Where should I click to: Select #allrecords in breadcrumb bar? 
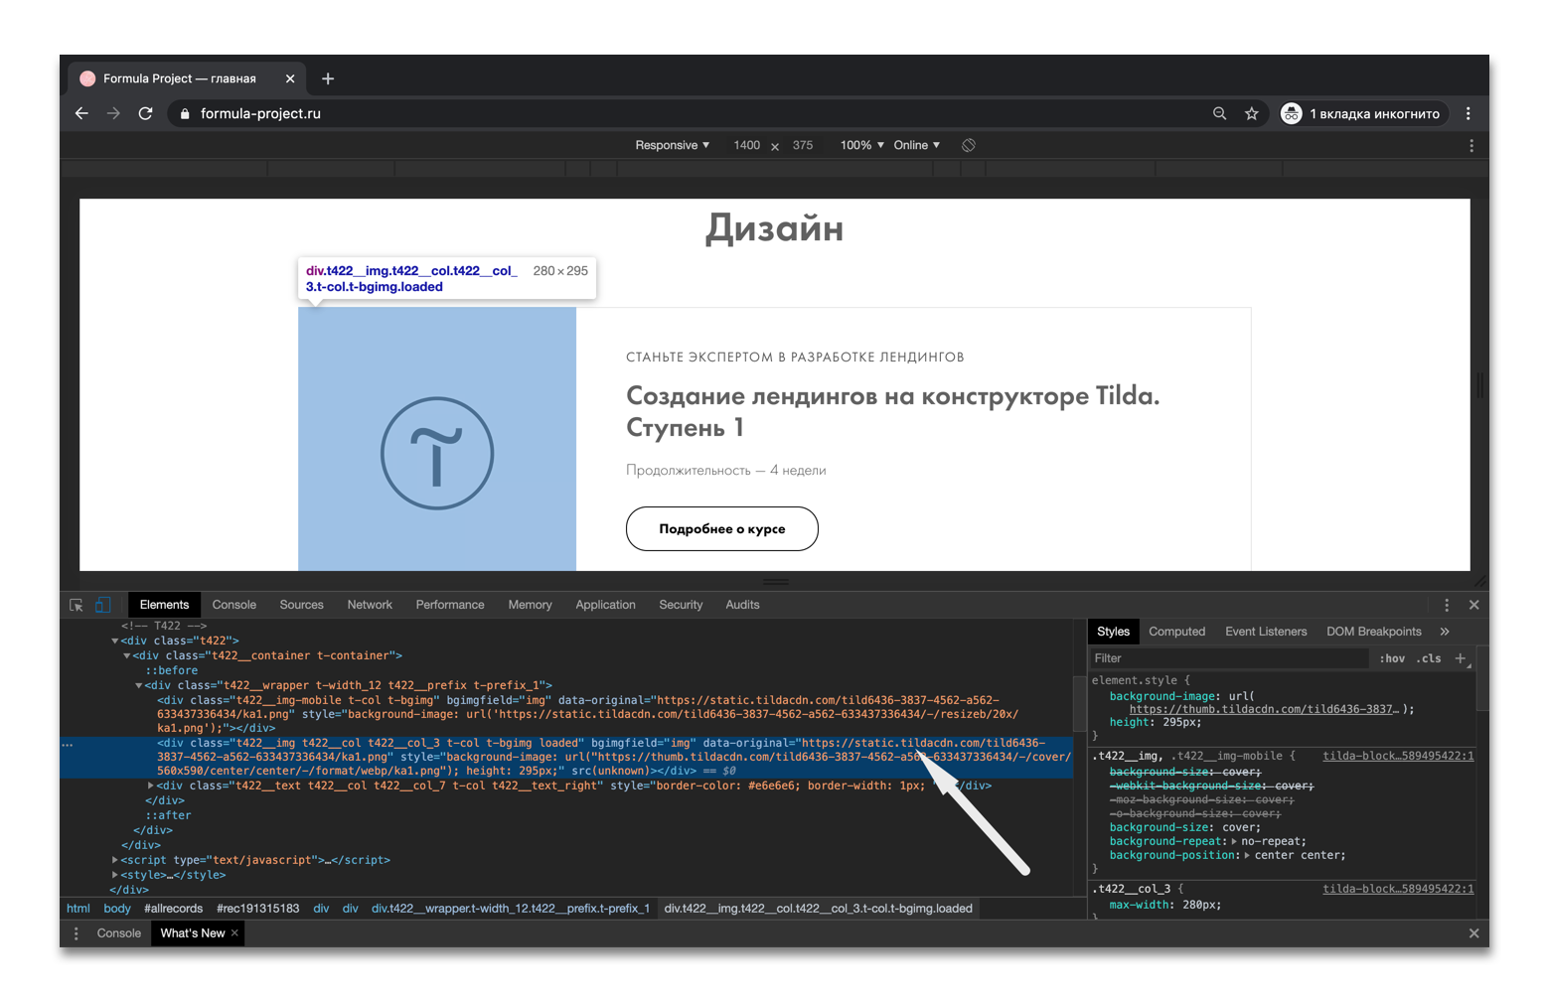[x=173, y=909]
